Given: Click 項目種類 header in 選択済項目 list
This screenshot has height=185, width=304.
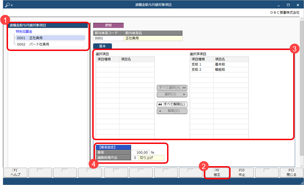Looking at the screenshot, I should 201,59.
